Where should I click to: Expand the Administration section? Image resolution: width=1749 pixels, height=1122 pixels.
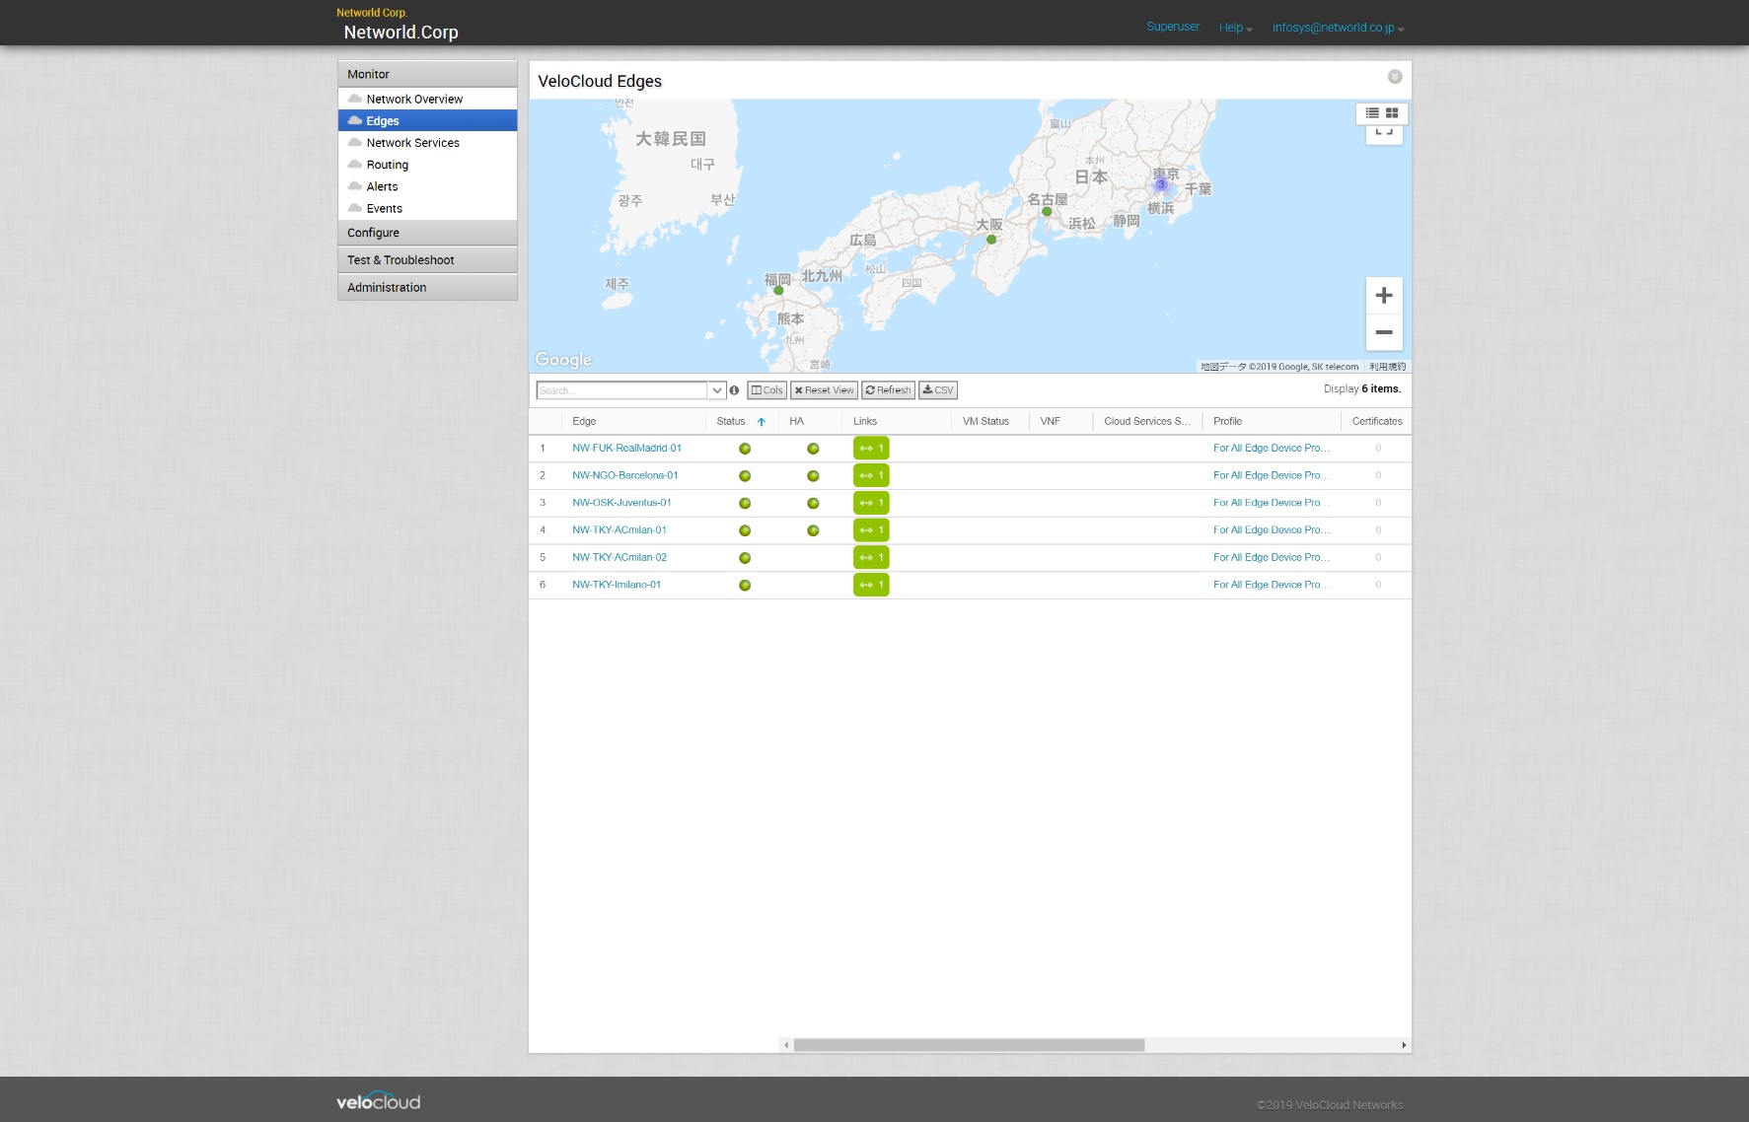click(x=427, y=288)
